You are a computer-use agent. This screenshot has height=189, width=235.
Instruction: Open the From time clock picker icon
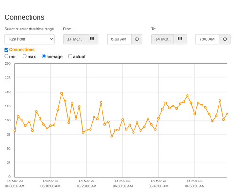click(x=137, y=39)
